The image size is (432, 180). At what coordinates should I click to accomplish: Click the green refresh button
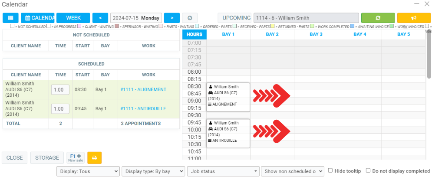pyautogui.click(x=378, y=18)
